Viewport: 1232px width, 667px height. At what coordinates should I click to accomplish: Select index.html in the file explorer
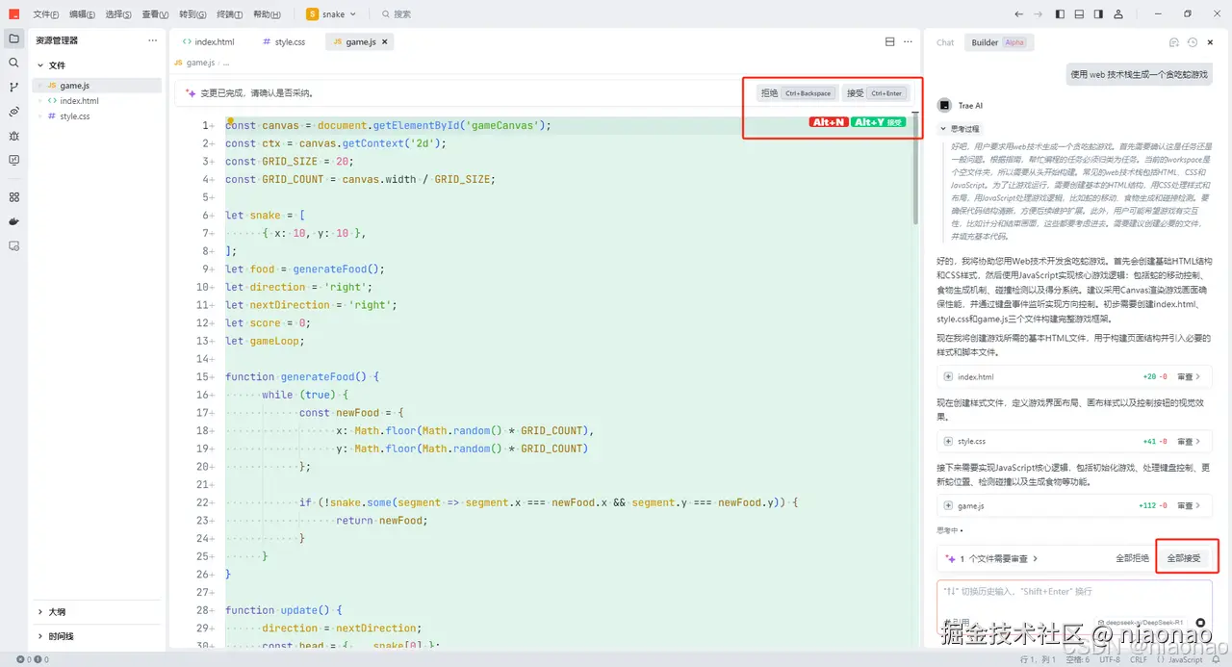(96, 101)
